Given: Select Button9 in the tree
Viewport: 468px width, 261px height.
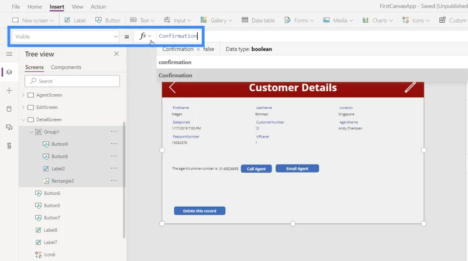Looking at the screenshot, I should tap(60, 144).
